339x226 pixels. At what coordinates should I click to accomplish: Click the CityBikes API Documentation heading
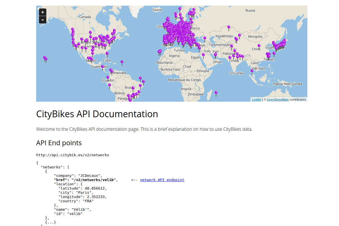tap(97, 114)
